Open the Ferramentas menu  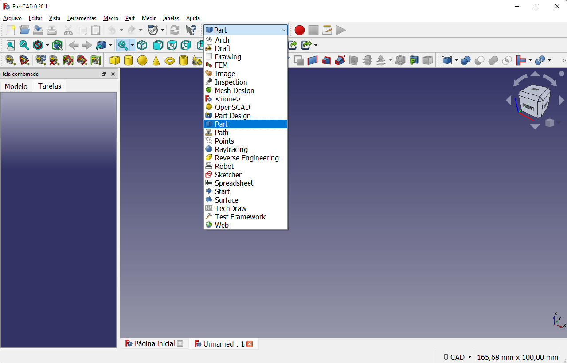click(82, 18)
